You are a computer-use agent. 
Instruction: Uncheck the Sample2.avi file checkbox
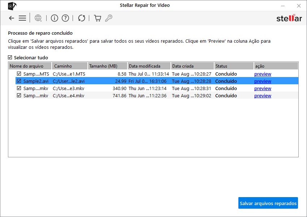click(x=19, y=81)
